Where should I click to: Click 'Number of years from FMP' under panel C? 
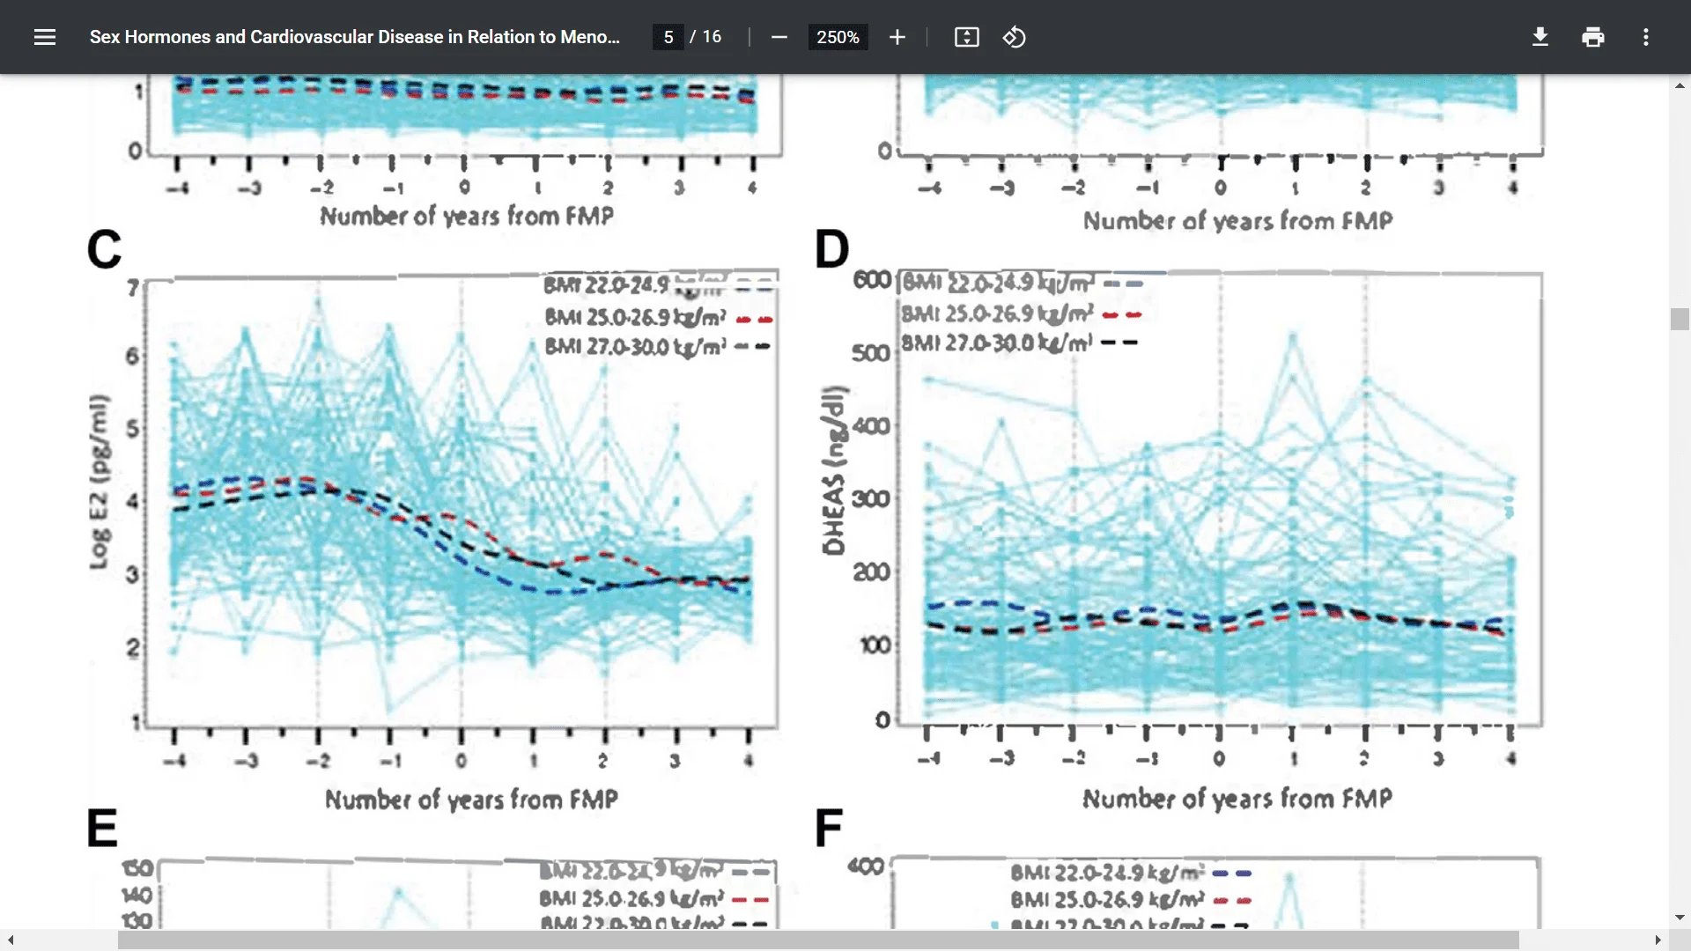pos(471,800)
